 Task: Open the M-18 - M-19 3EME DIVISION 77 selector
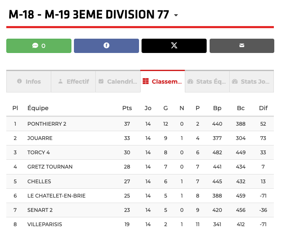[89, 15]
